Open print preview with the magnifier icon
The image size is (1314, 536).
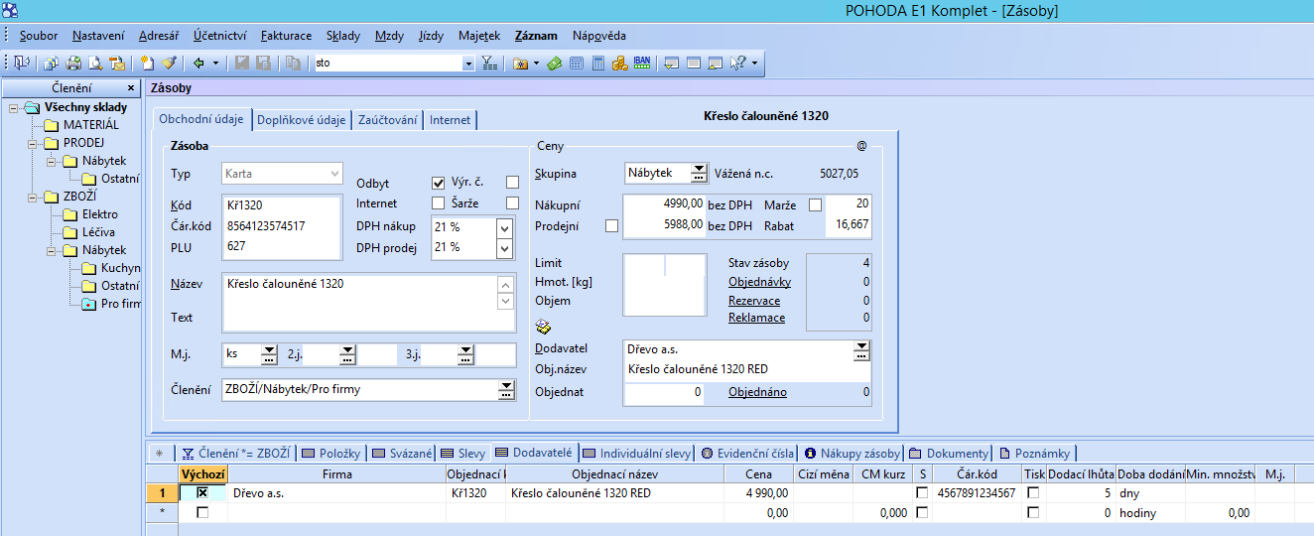coord(95,63)
